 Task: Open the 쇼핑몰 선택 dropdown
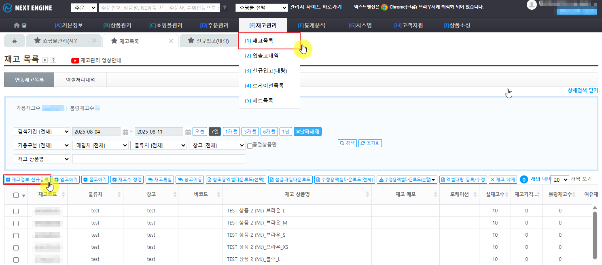coord(262,7)
